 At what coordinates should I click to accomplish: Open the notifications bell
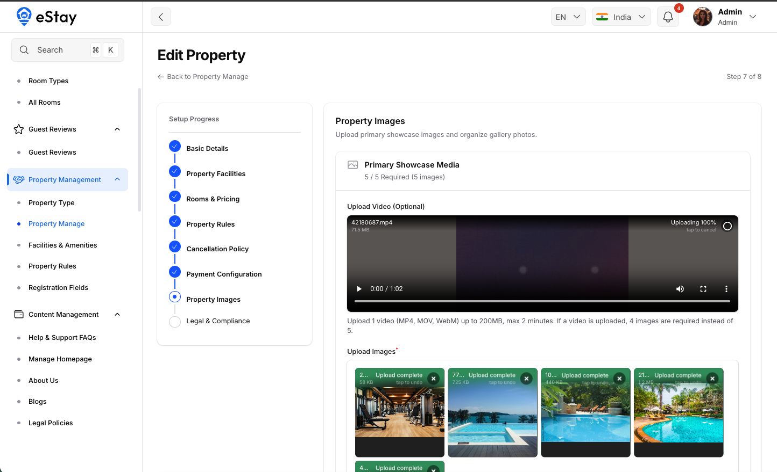tap(668, 17)
